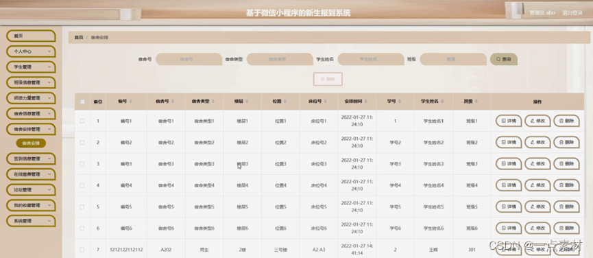The width and height of the screenshot is (593, 258).
Task: Open 详情 for row 编号5
Action: tap(509, 207)
